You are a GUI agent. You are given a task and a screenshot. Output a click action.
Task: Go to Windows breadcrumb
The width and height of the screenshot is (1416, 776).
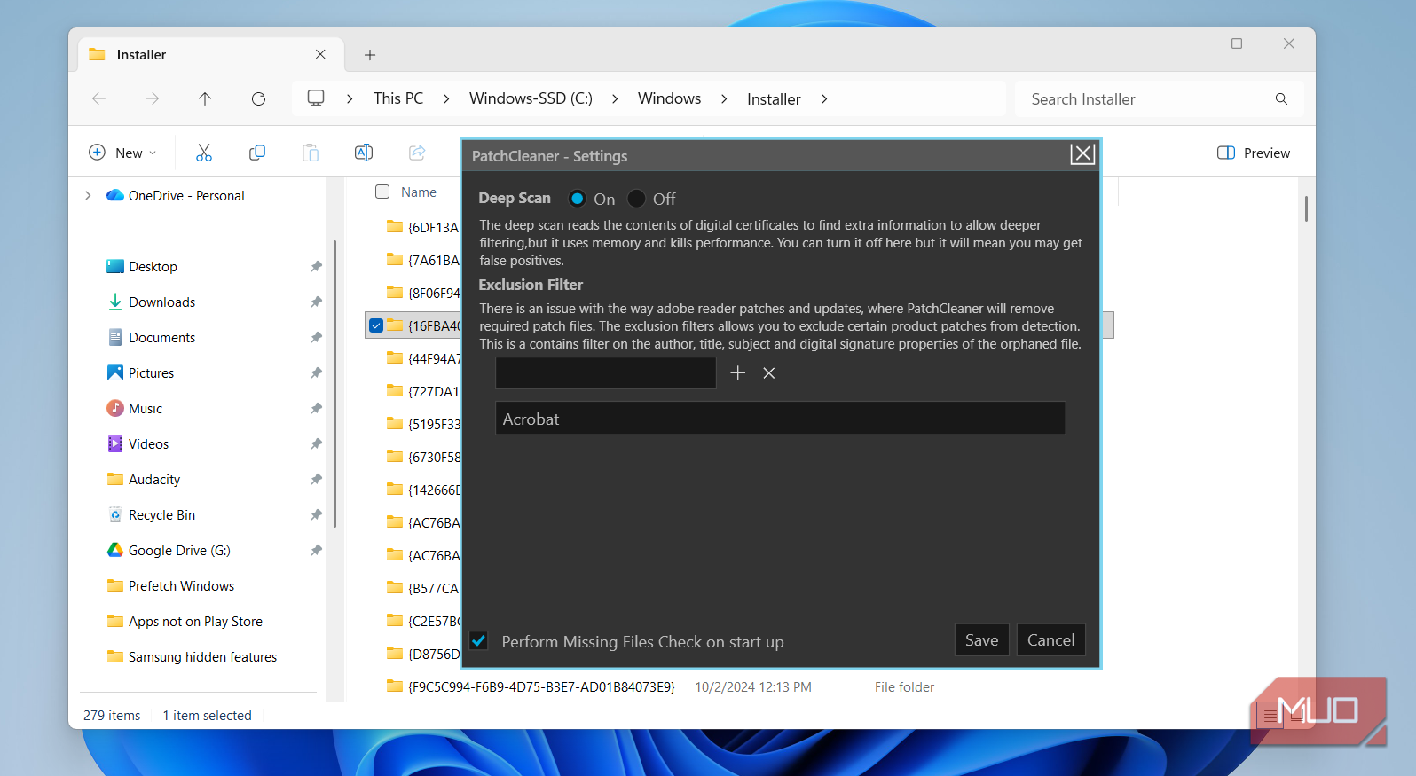[x=669, y=98]
